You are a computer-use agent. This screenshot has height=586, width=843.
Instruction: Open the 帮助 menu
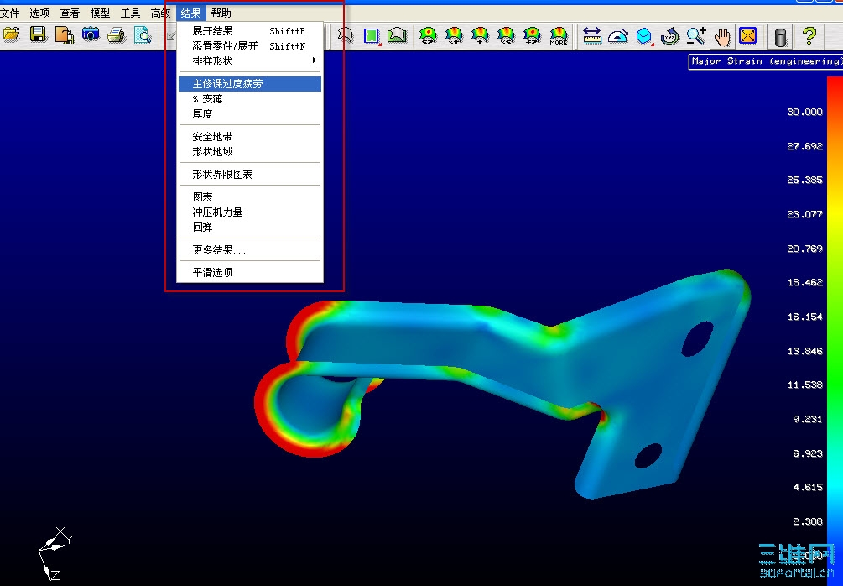click(221, 13)
